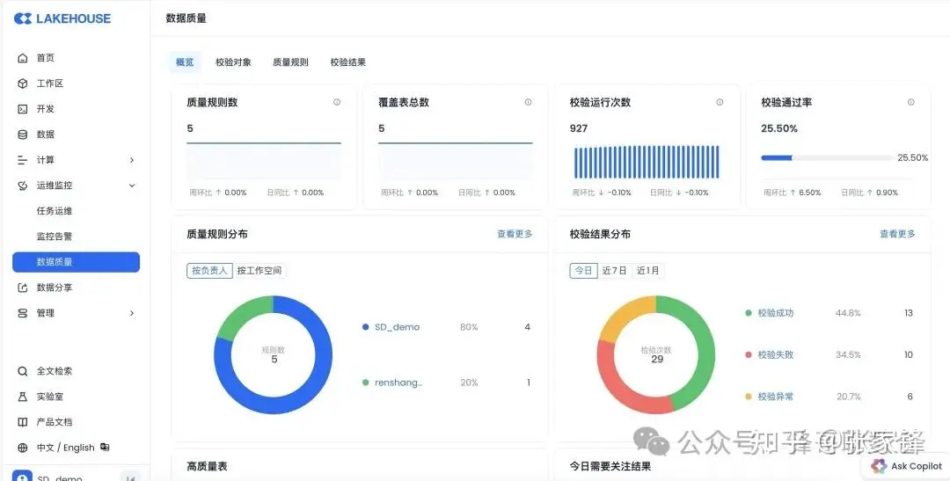This screenshot has height=481, width=950.
Task: Click the translate icon beside English
Action: tap(105, 447)
